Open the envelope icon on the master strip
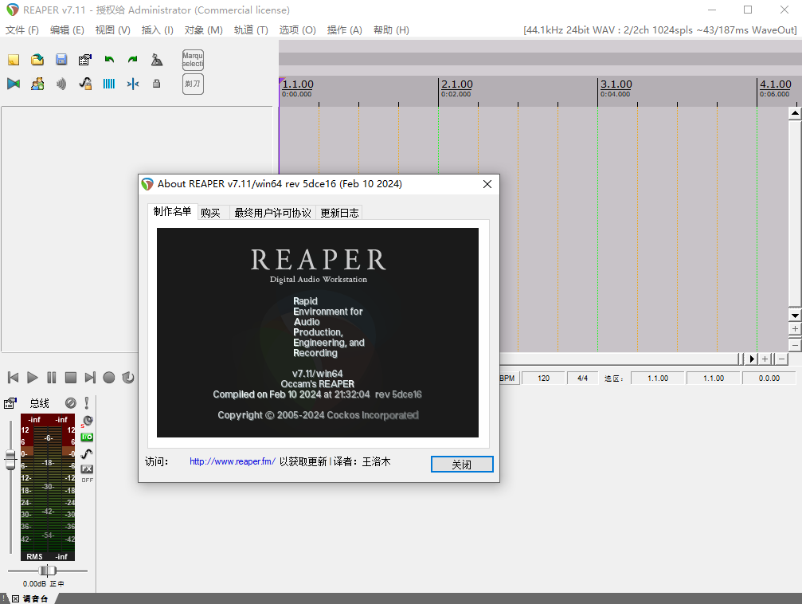Screen dimensions: 802x604 pos(87,453)
